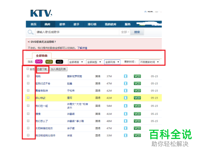Click the VCD badge in the 33M row

click(x=137, y=135)
